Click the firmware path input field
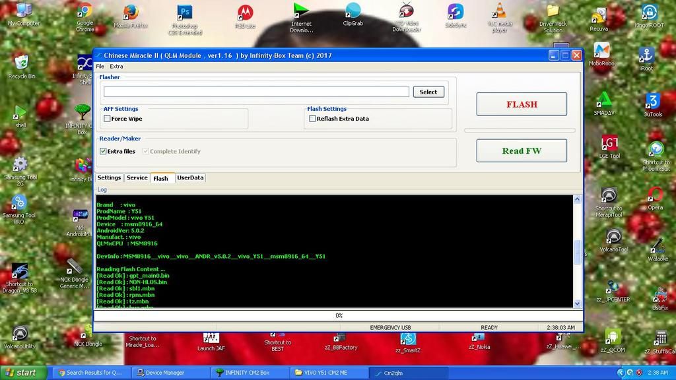The image size is (676, 380). tap(256, 92)
